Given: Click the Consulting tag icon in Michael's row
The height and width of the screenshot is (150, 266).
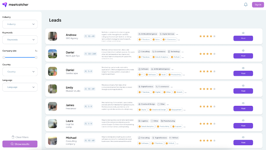Looking at the screenshot, I should click(139, 138).
